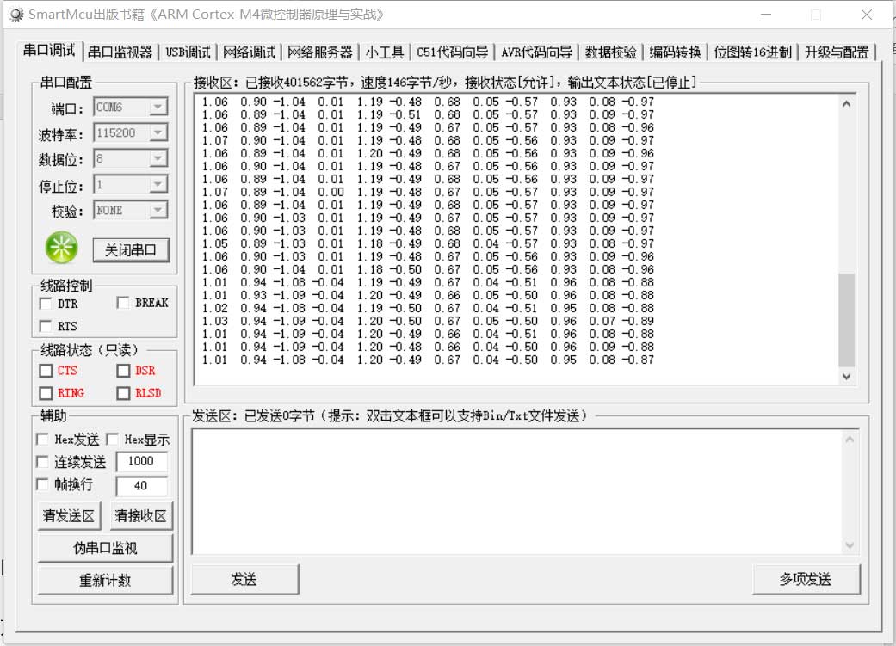Image resolution: width=896 pixels, height=646 pixels.
Task: Click the send area text box
Action: 516,490
